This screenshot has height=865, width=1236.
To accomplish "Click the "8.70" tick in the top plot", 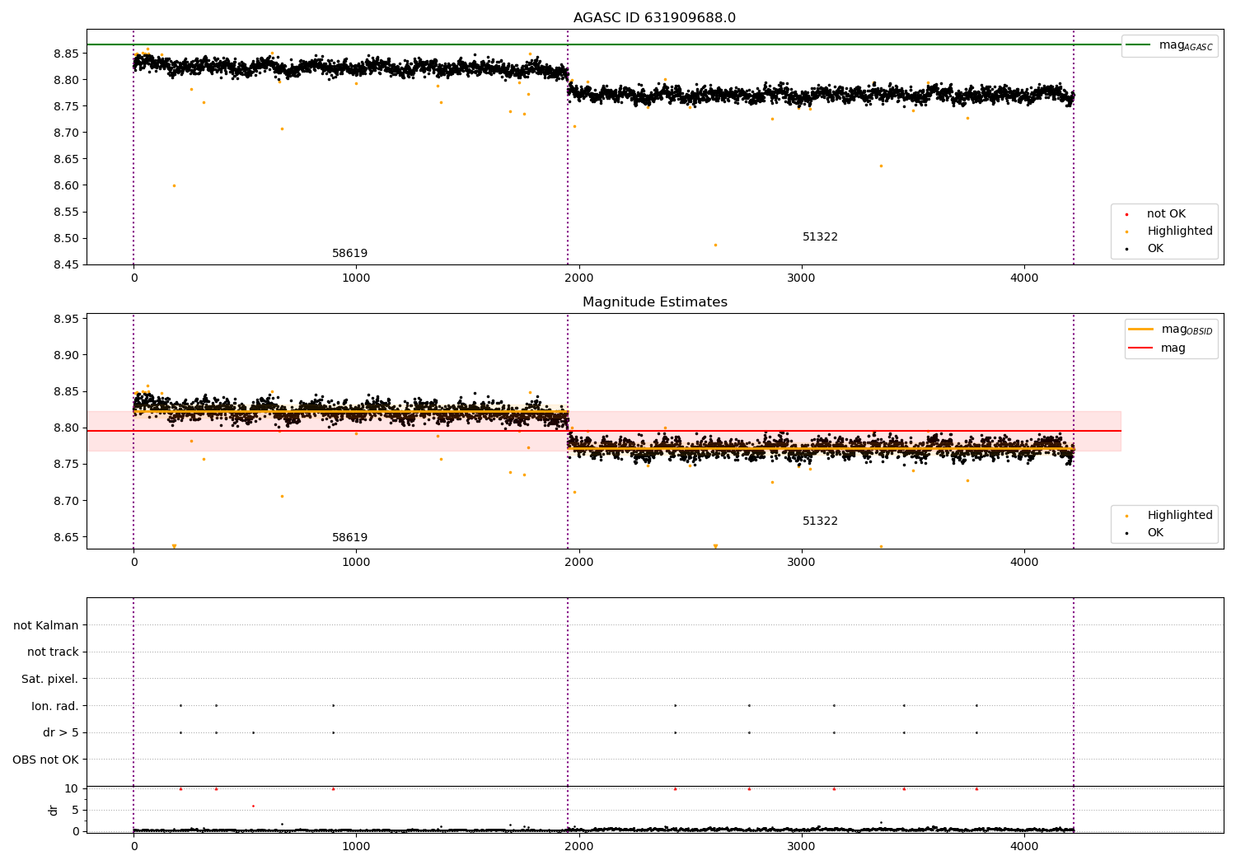I will tap(66, 133).
